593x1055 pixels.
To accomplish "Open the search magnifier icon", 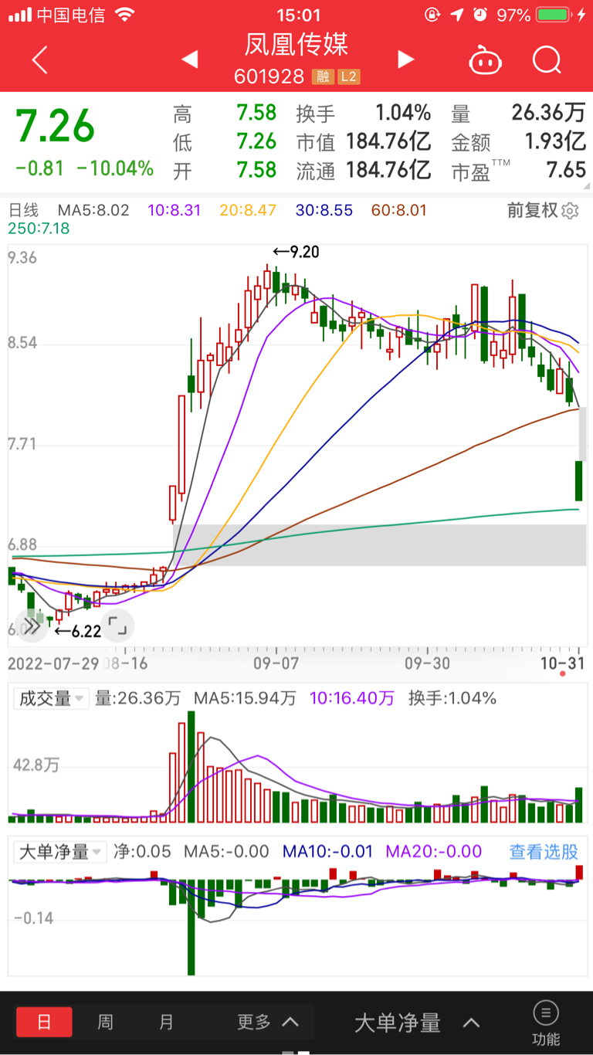I will pyautogui.click(x=547, y=59).
